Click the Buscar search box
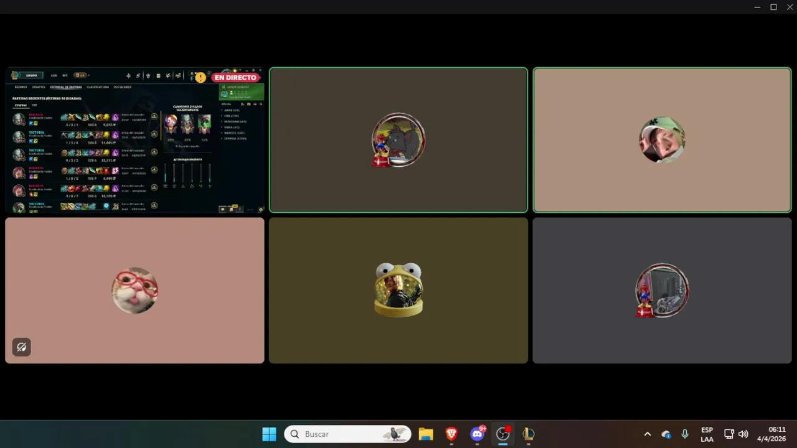 point(347,434)
